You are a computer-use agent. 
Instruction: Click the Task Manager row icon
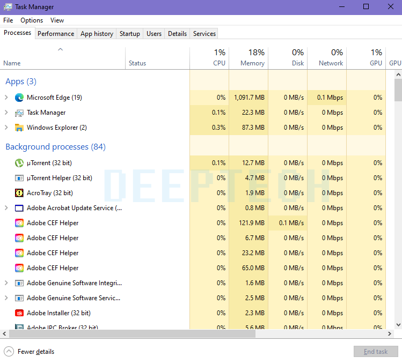(19, 113)
